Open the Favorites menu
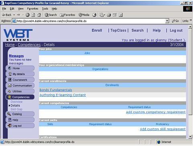Screen dimensions: 194x146 coord(33,9)
